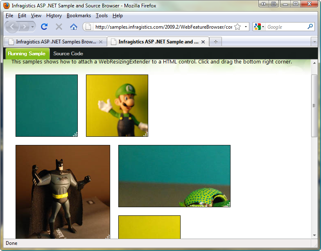The image size is (321, 251).
Task: Open the search engine selector dropdown
Action: [x=259, y=27]
